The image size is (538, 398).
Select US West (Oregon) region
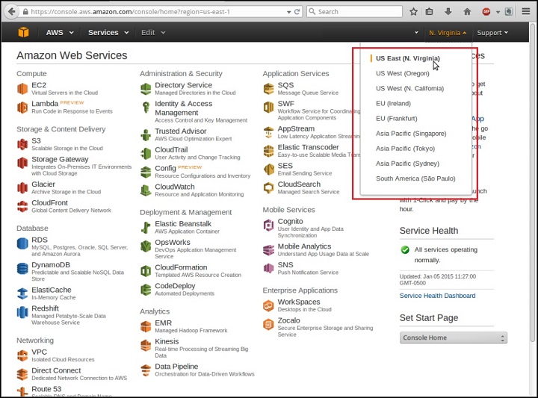[x=403, y=73]
